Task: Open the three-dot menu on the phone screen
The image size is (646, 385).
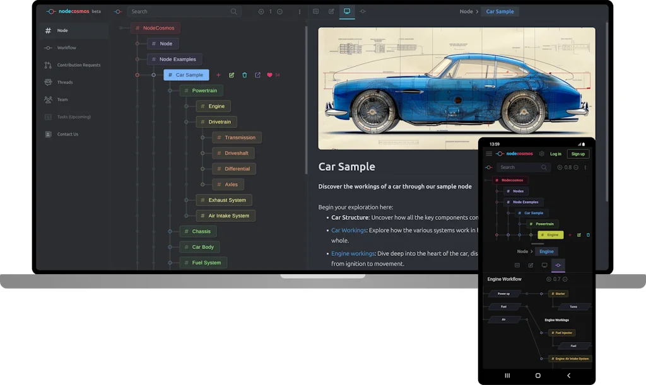Action: pyautogui.click(x=585, y=167)
